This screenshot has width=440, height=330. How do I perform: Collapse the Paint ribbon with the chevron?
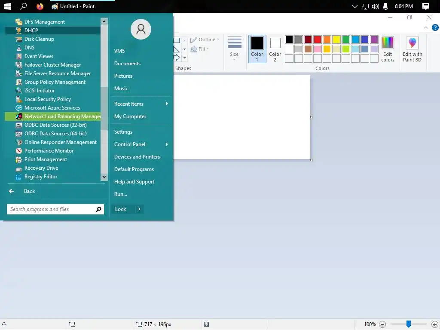pyautogui.click(x=426, y=27)
